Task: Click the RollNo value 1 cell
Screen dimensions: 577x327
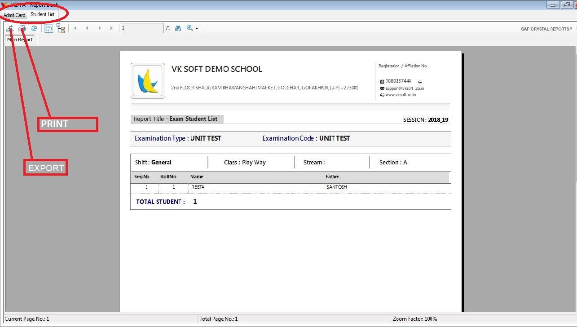Action: (173, 187)
